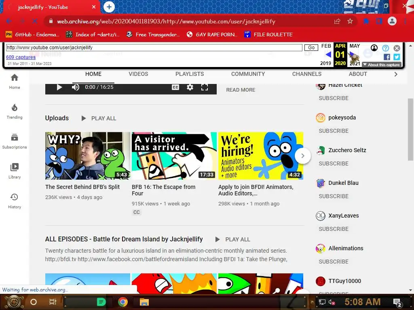Open pokeysoda channel avatar
This screenshot has width=414, height=310.
click(x=321, y=117)
